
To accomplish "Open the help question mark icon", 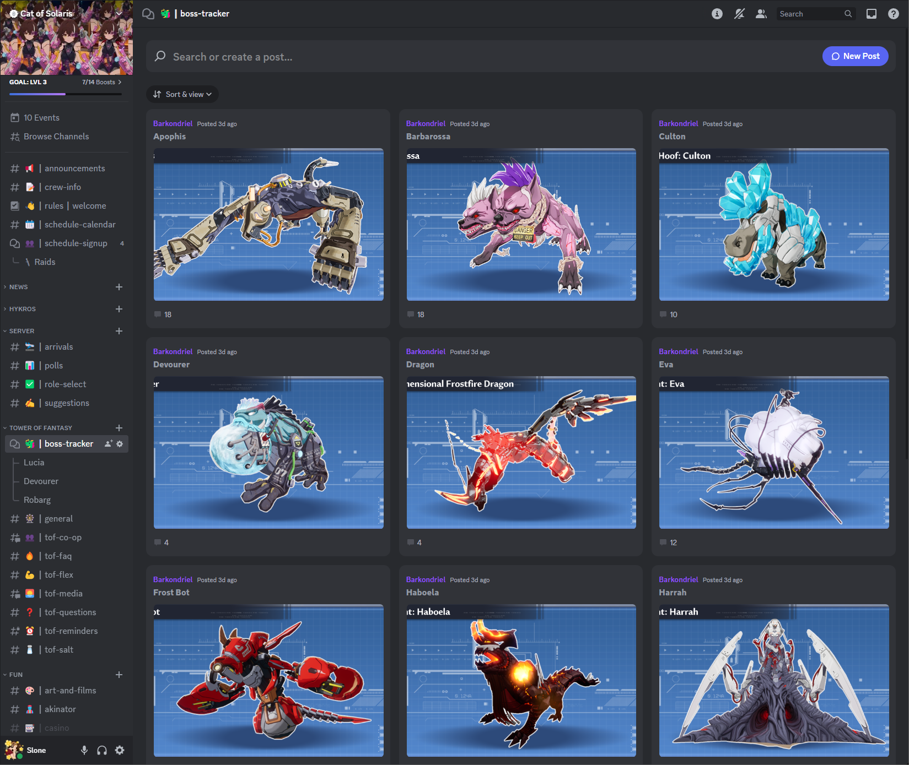I will point(894,14).
